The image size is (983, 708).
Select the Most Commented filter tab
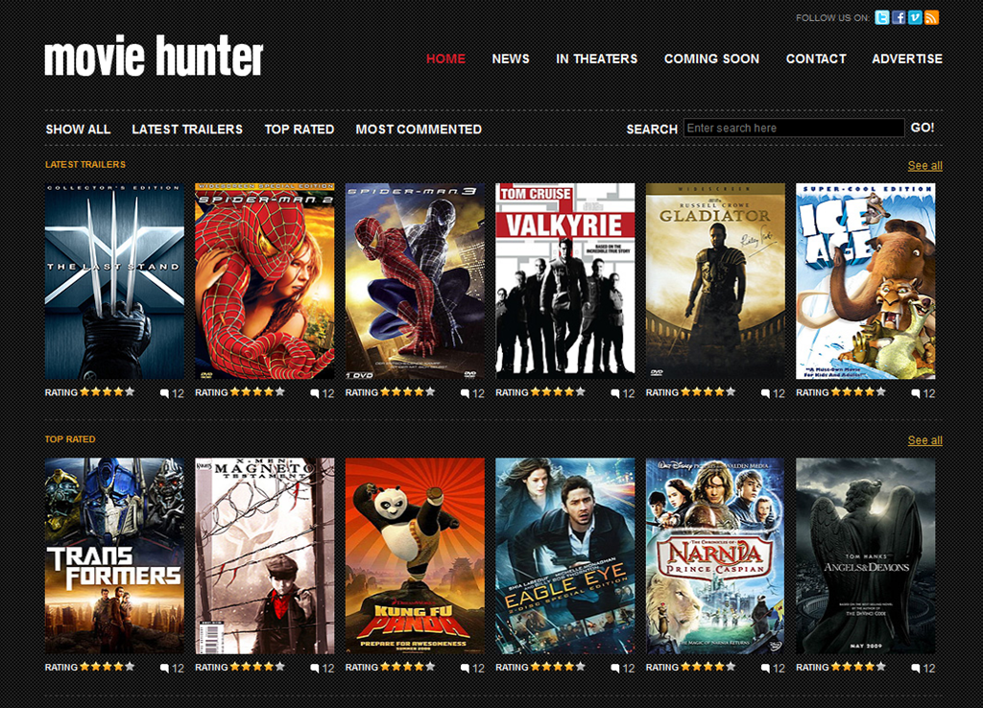pyautogui.click(x=419, y=130)
